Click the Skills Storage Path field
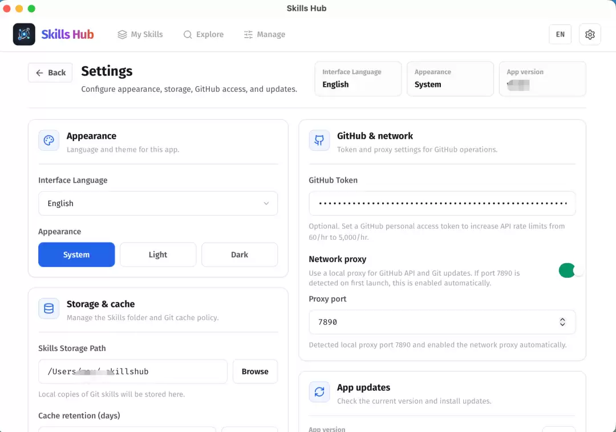 point(133,372)
